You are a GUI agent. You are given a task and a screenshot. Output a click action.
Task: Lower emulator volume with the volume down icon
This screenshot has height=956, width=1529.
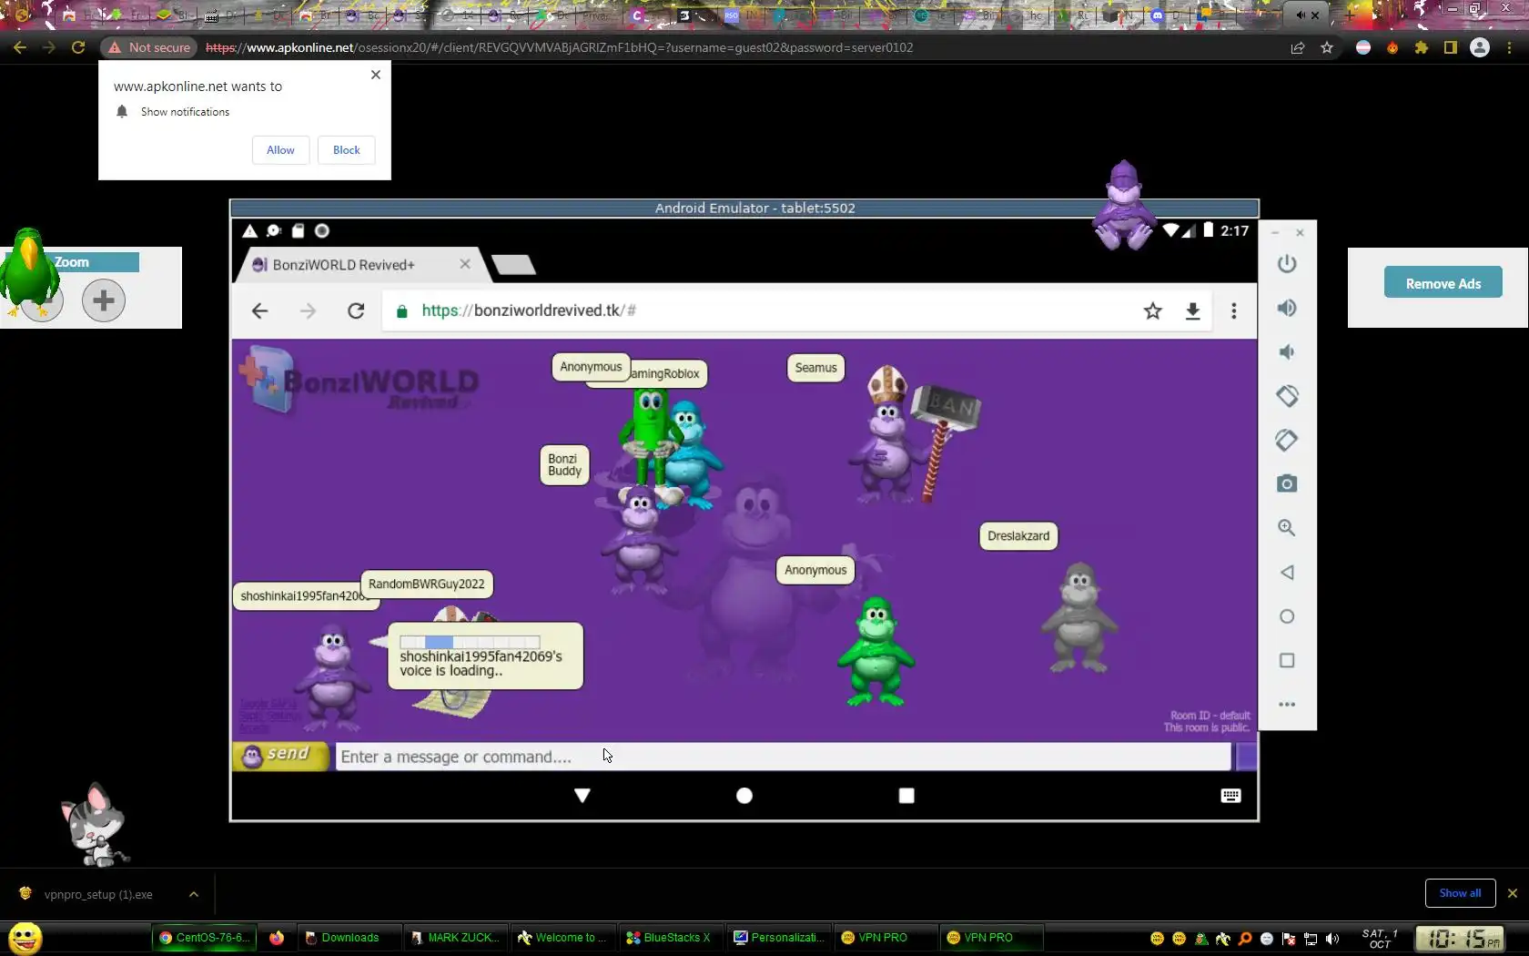pyautogui.click(x=1286, y=352)
